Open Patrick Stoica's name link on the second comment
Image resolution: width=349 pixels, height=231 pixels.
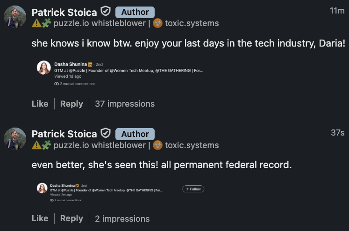[x=64, y=134]
